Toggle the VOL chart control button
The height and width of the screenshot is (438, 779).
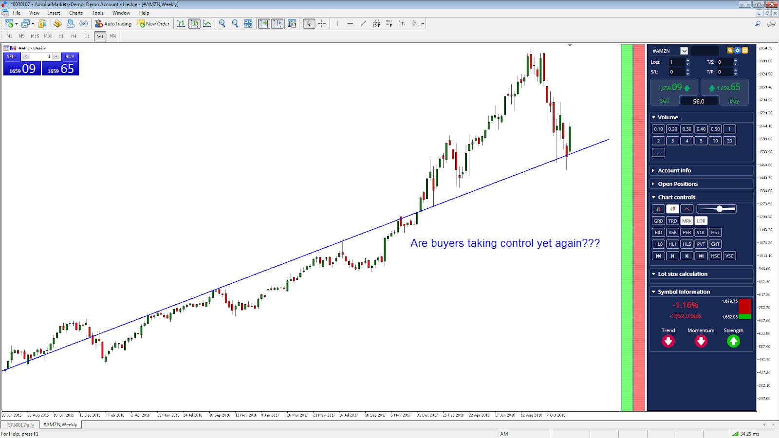click(x=701, y=233)
